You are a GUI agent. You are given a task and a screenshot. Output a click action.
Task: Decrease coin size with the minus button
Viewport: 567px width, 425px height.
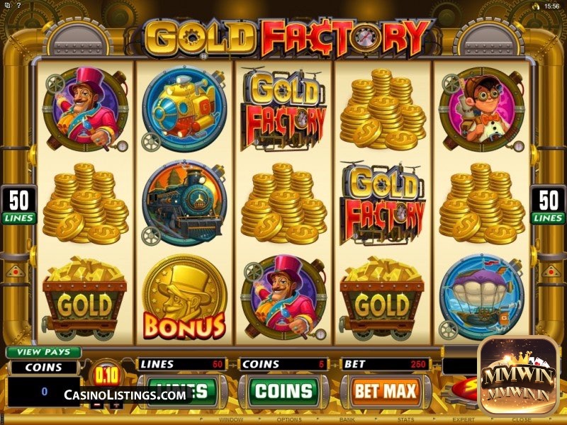point(96,404)
